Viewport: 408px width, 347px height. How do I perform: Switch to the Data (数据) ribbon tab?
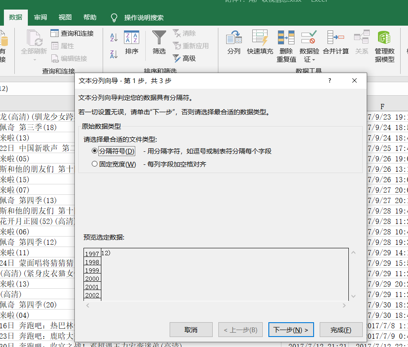pyautogui.click(x=16, y=17)
